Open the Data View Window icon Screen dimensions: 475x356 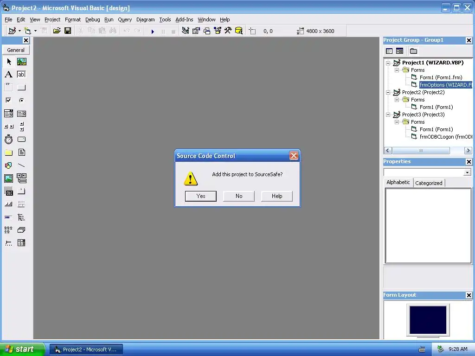tap(239, 31)
